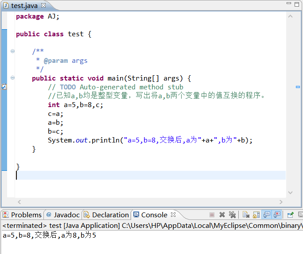303x254 pixels.
Task: Toggle show console on standard error change
Action: coord(277,215)
